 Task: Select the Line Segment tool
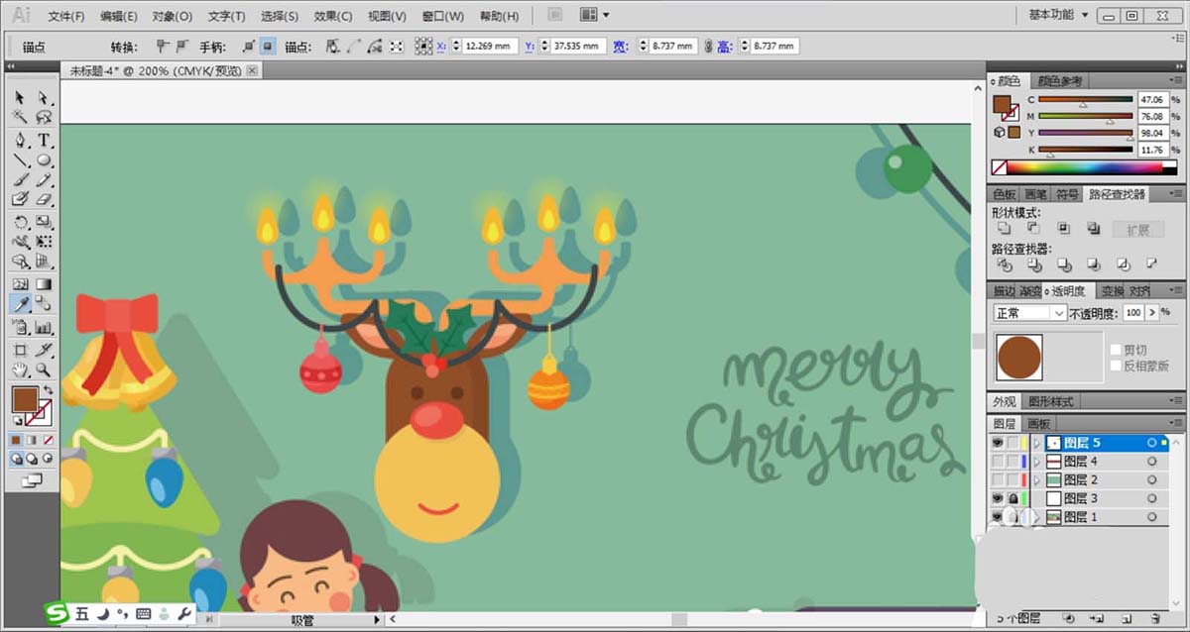20,159
